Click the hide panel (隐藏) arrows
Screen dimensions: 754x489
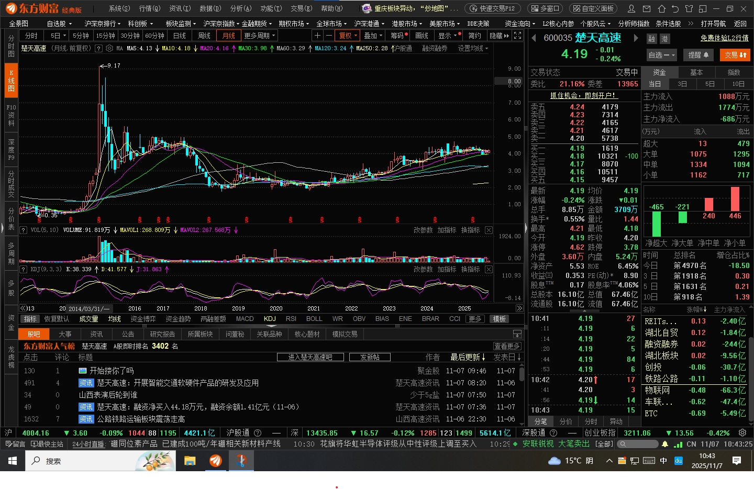click(x=499, y=36)
